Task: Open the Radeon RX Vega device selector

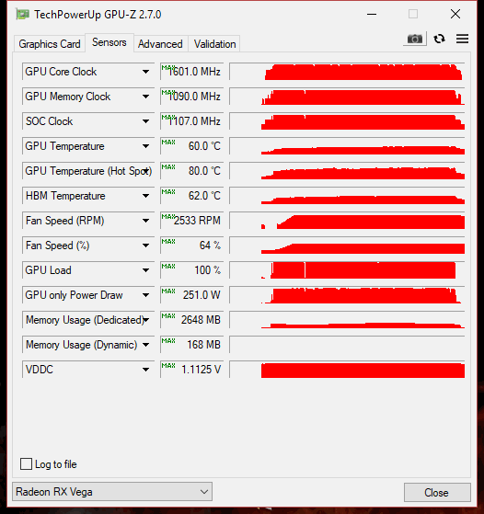Action: pyautogui.click(x=112, y=492)
